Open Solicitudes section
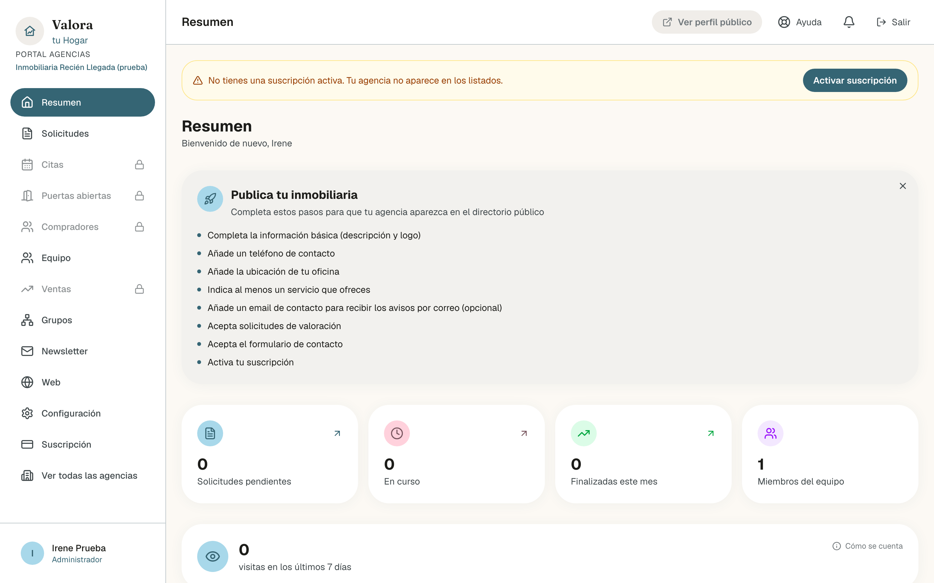934x583 pixels. (x=83, y=133)
